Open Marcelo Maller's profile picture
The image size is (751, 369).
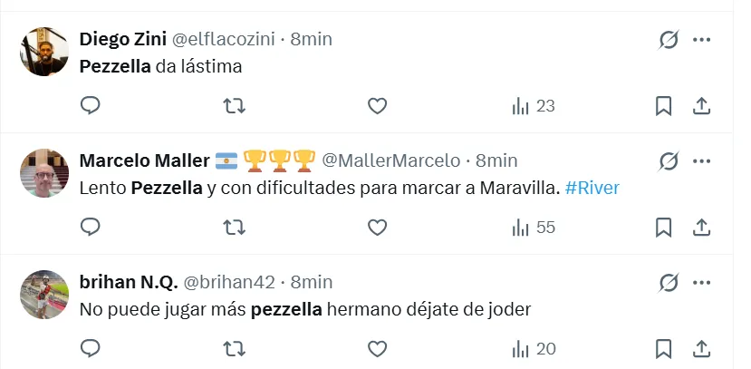pos(44,173)
